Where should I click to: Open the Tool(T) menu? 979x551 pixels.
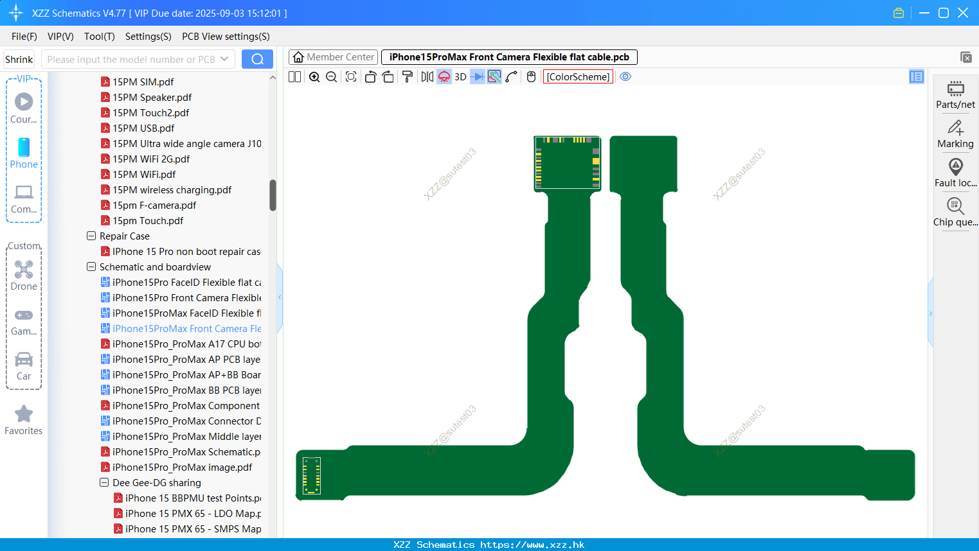coord(100,37)
